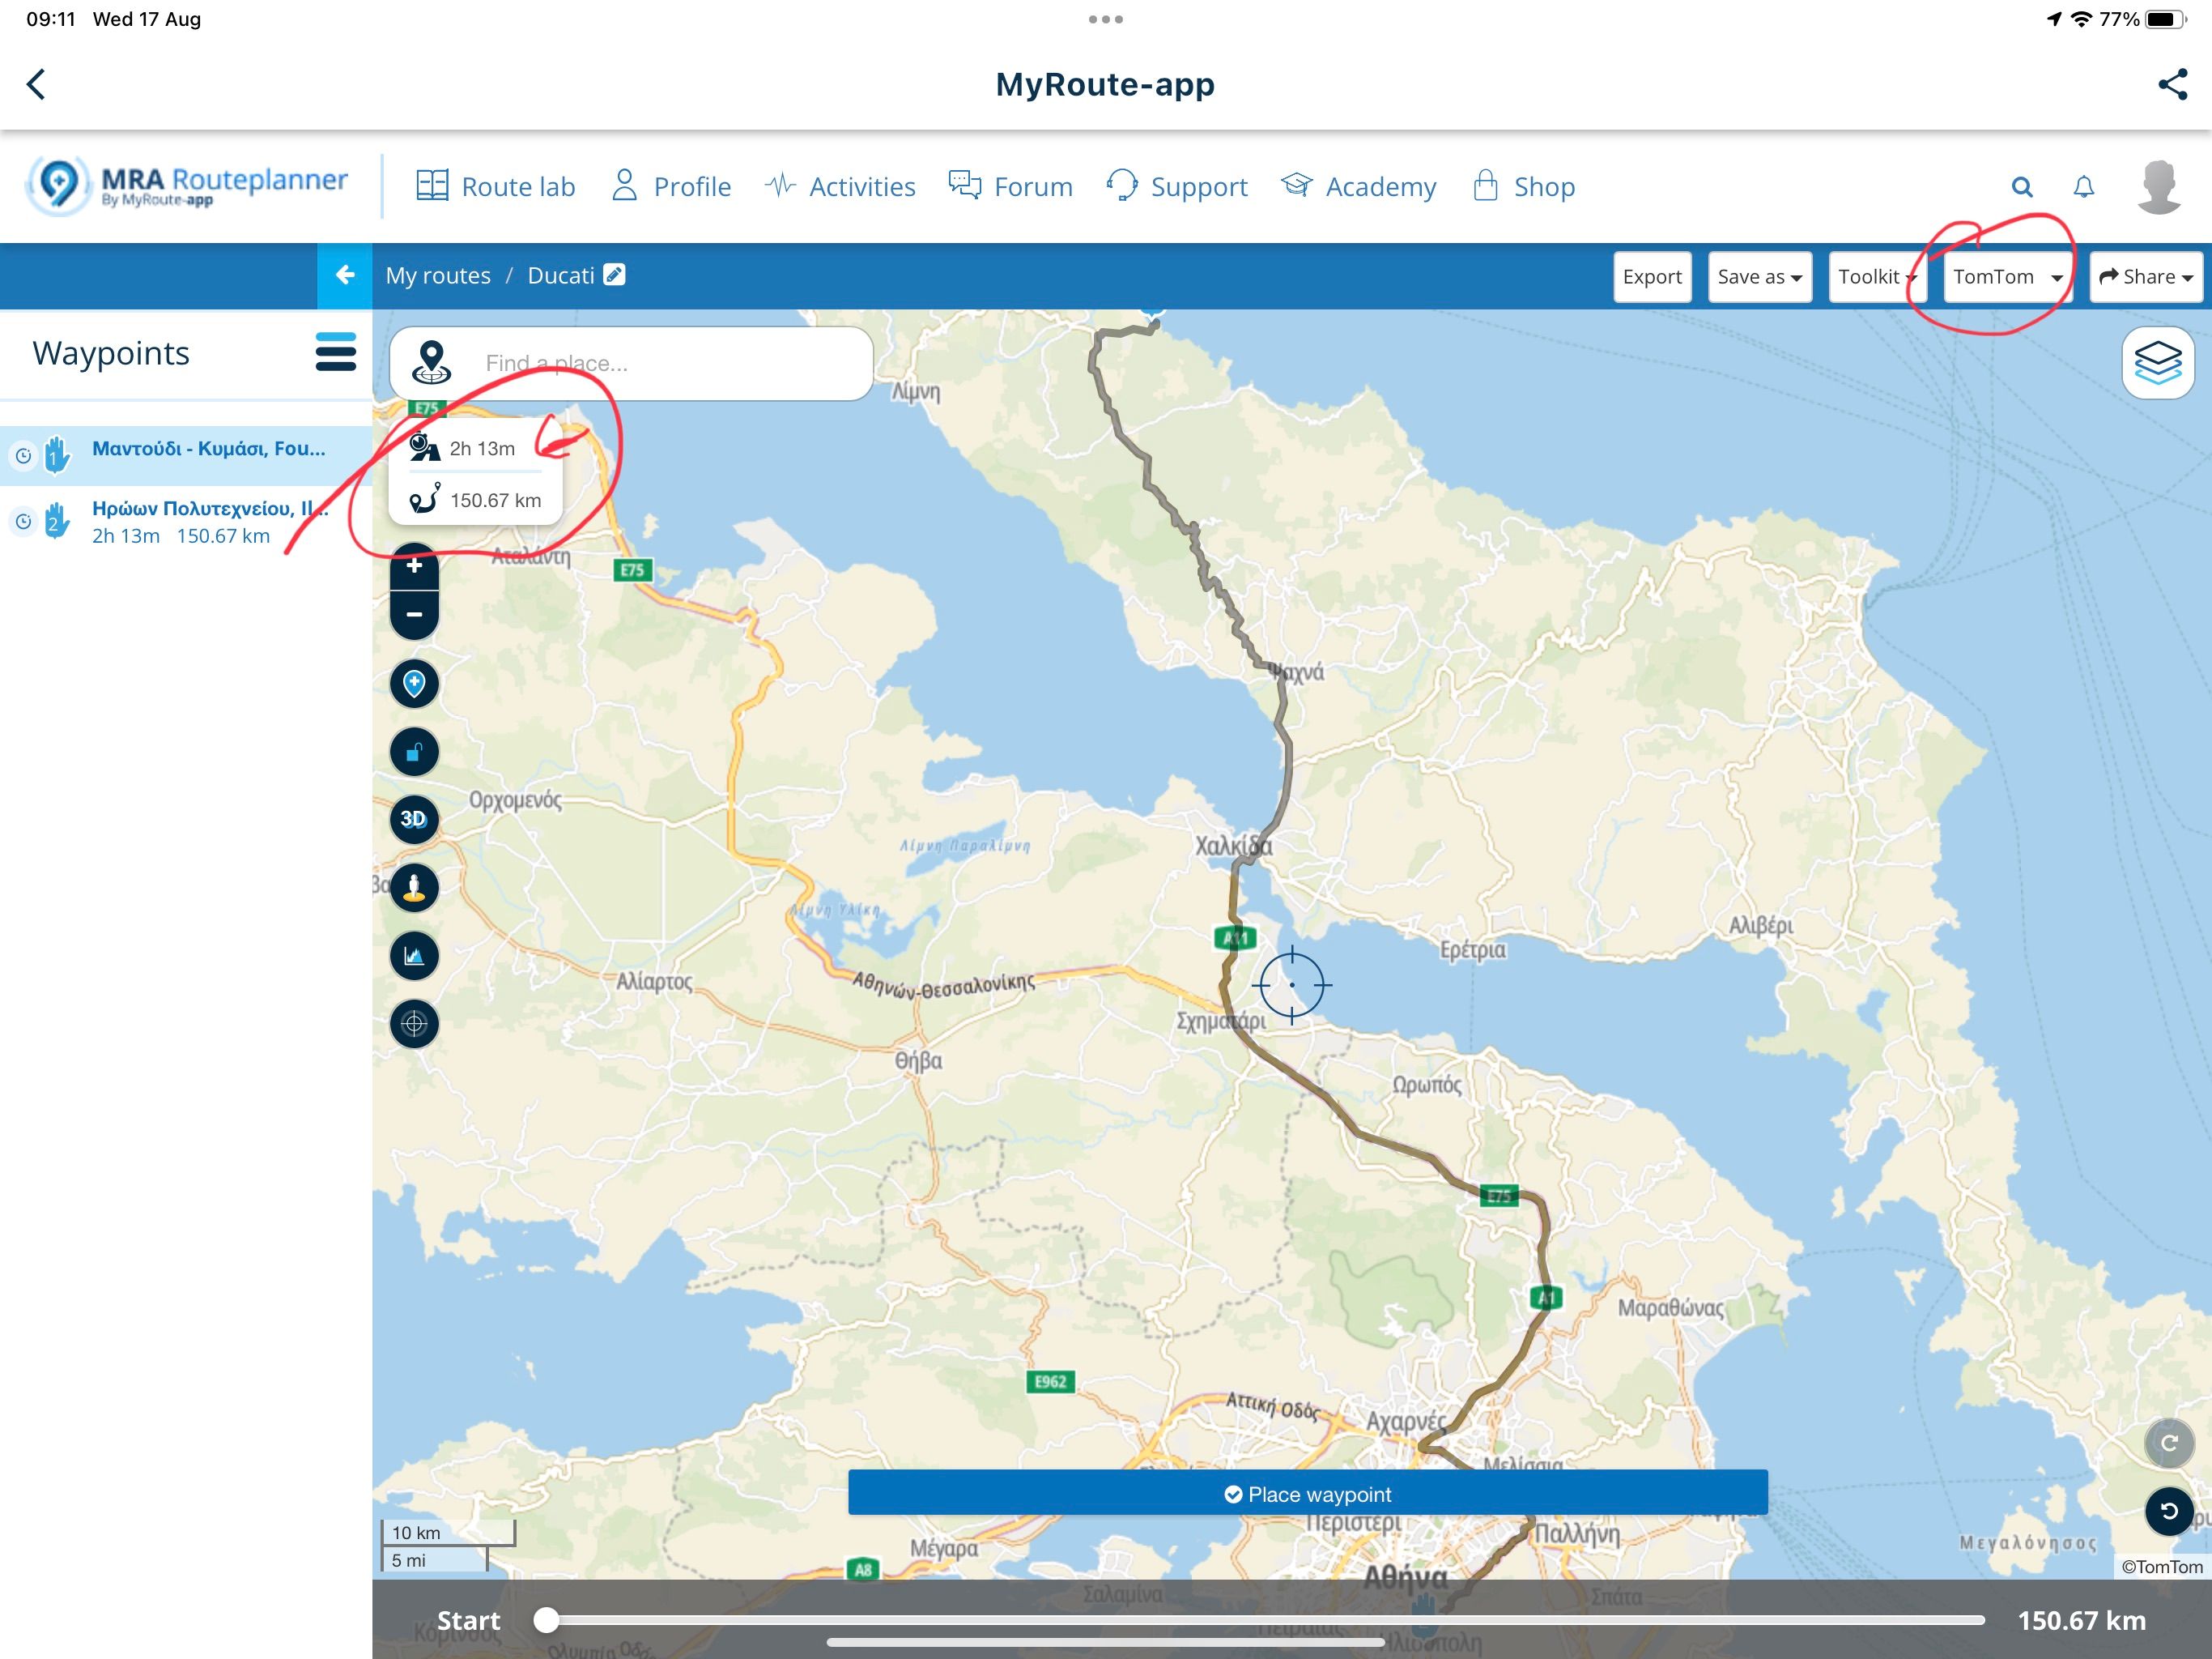Click the street view pegman icon
Screen dimensions: 2212x1659
click(414, 889)
